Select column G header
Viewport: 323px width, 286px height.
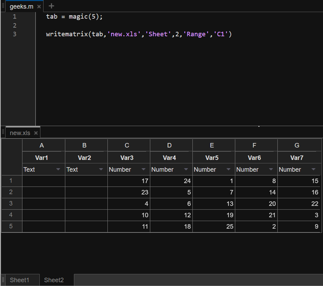[x=297, y=145]
